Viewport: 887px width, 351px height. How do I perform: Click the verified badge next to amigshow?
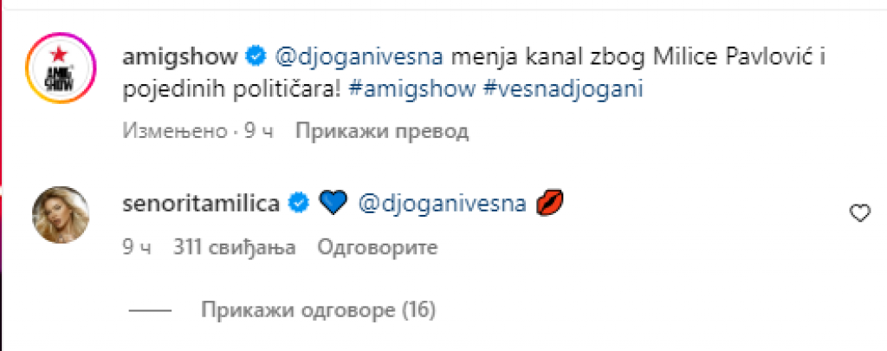pos(256,56)
